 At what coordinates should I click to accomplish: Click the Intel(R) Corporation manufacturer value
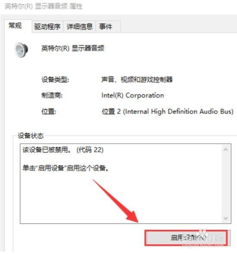coord(133,95)
